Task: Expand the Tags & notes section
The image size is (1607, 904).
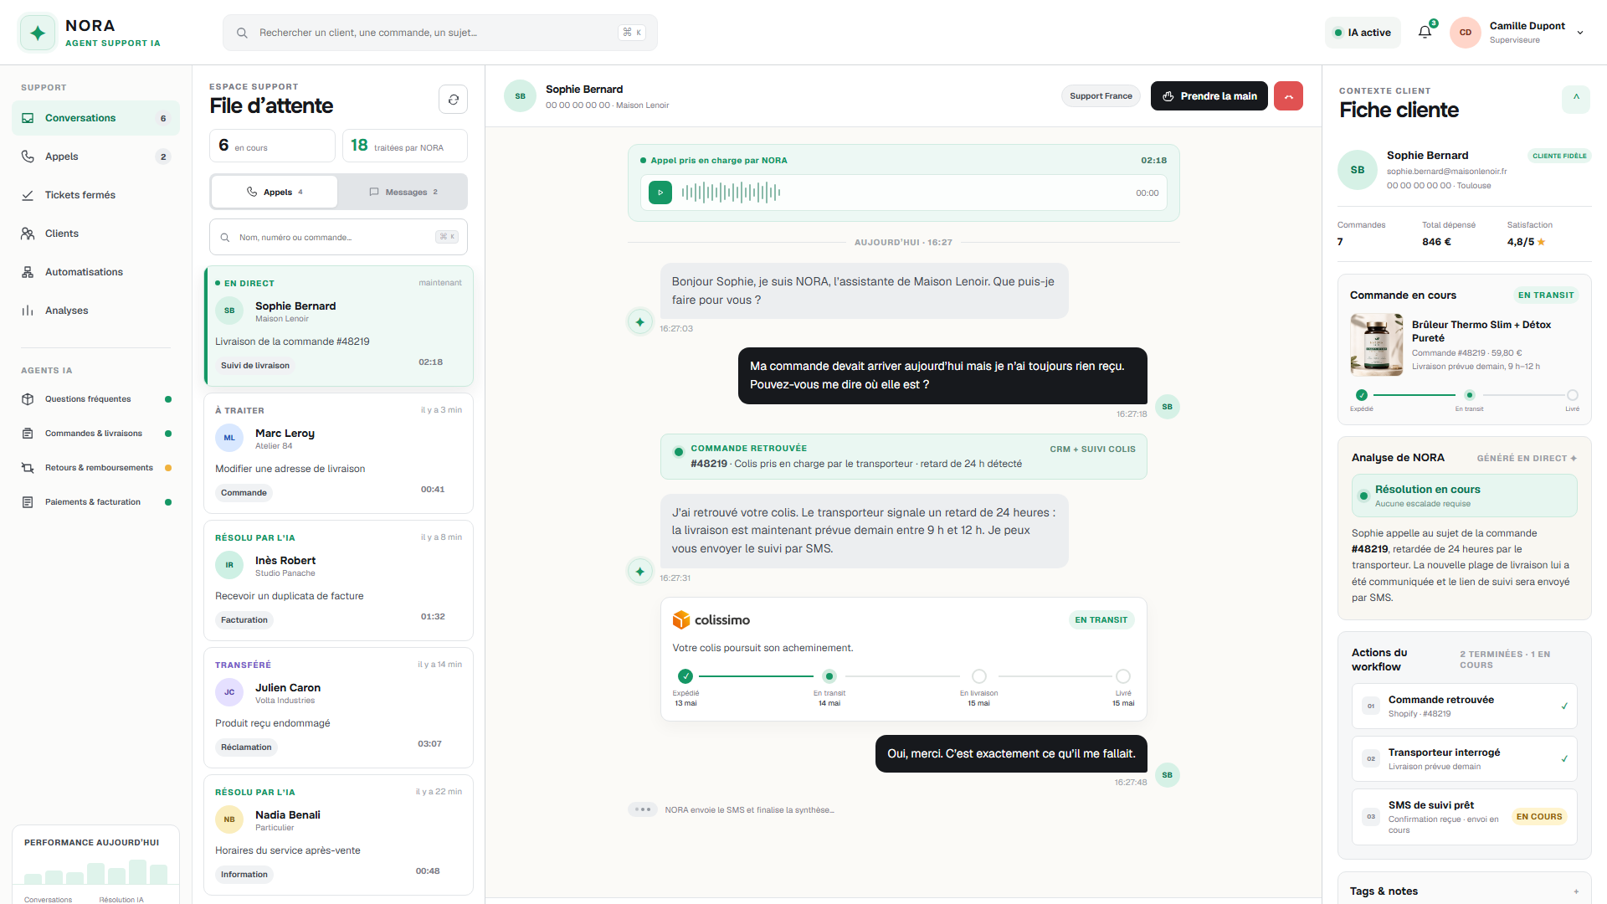Action: (1576, 891)
